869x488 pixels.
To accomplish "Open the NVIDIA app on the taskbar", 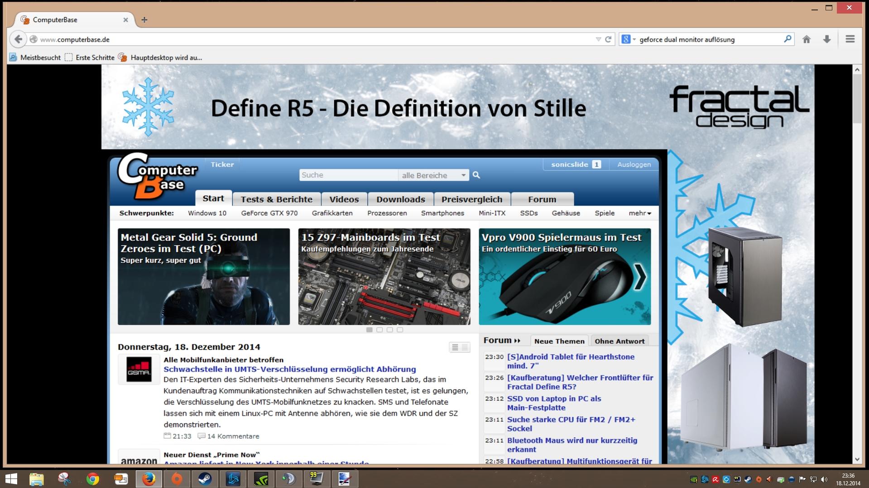I will tap(261, 479).
